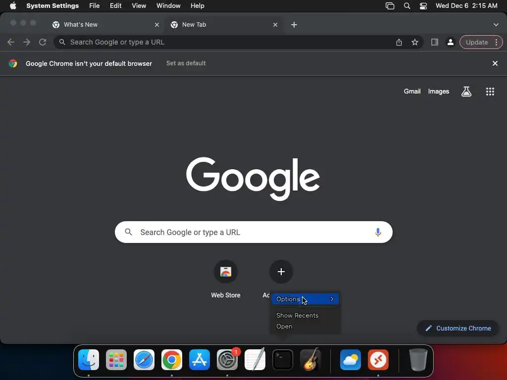The height and width of the screenshot is (380, 507).
Task: Open the View menu
Action: click(x=139, y=6)
